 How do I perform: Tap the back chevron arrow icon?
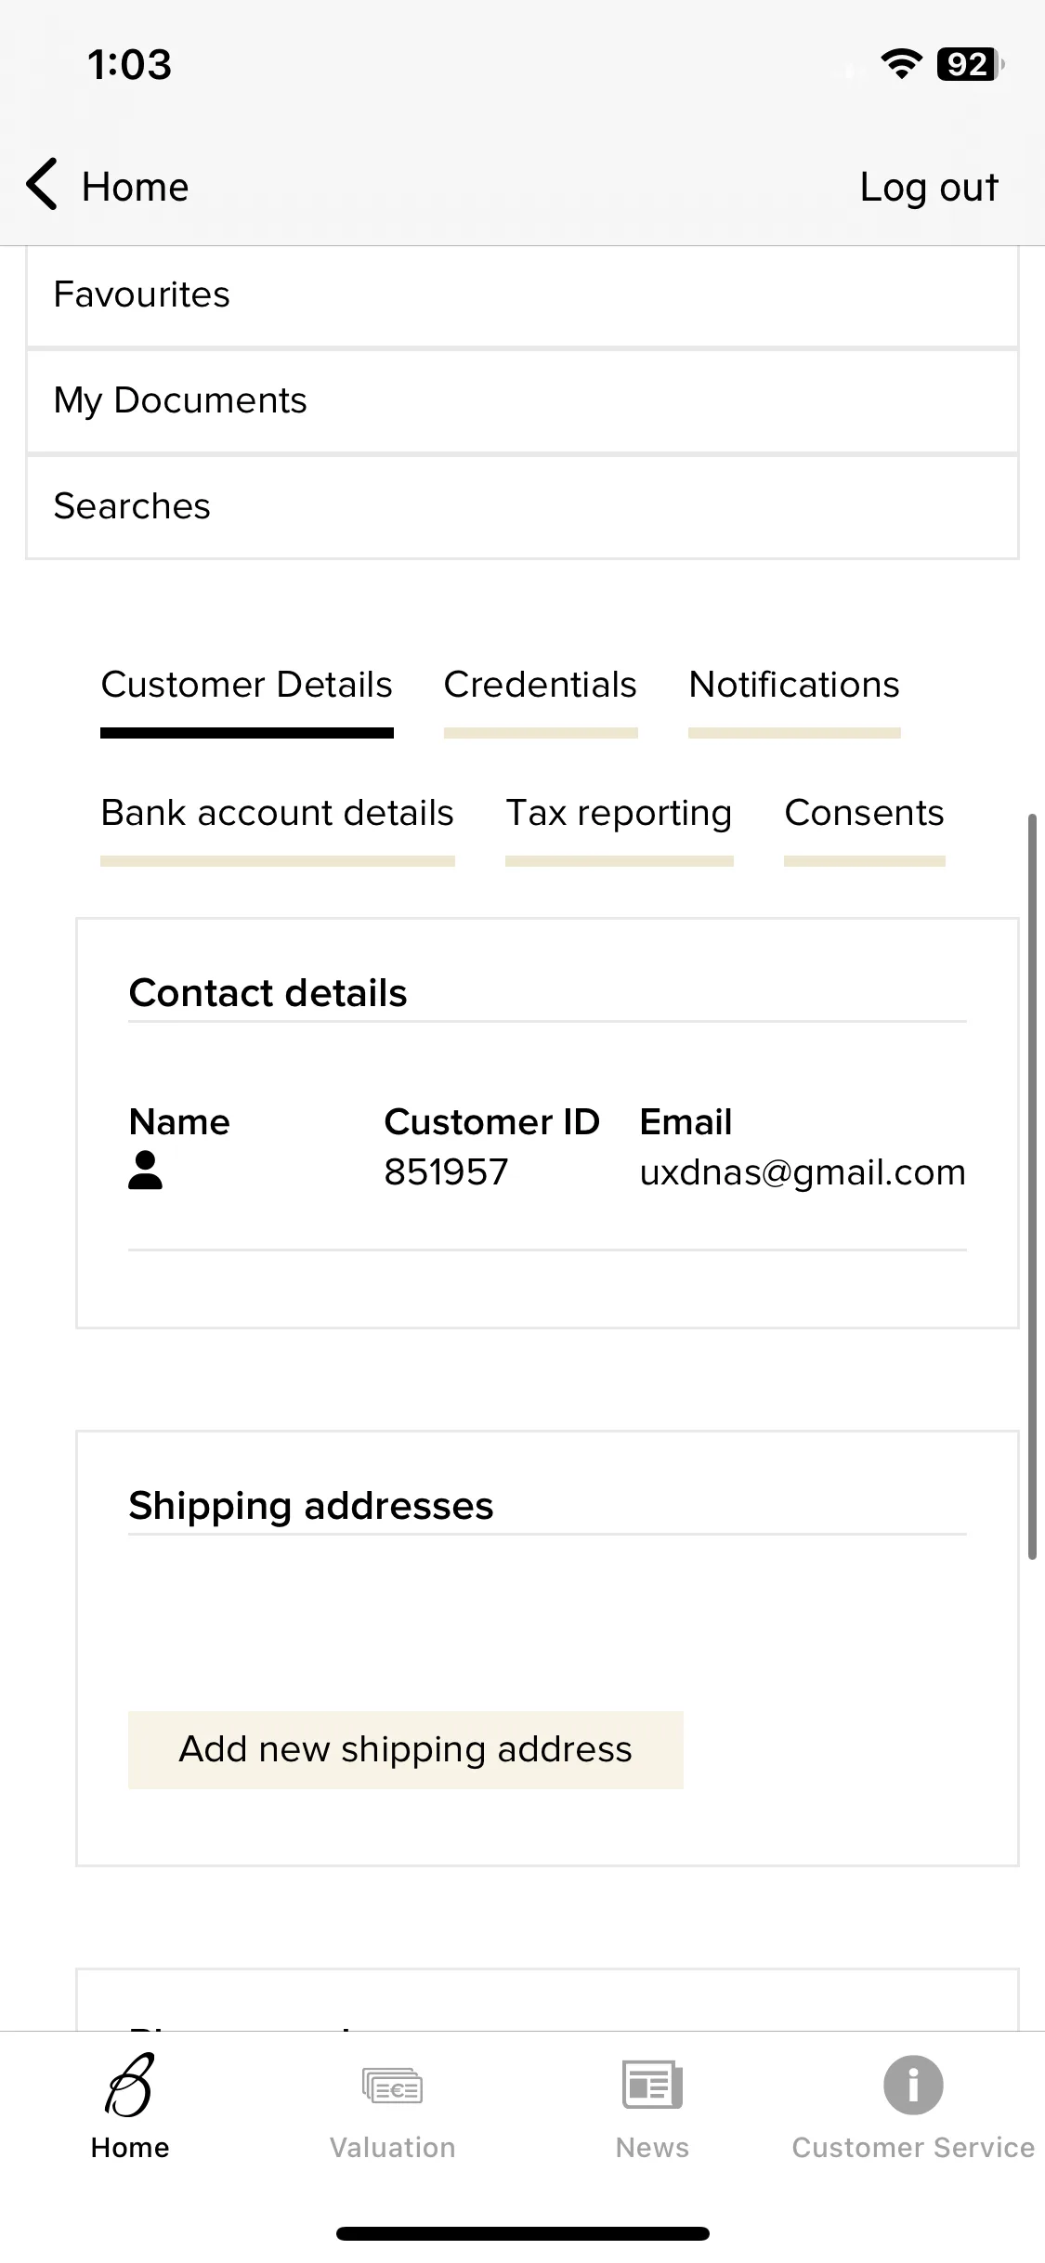[42, 184]
